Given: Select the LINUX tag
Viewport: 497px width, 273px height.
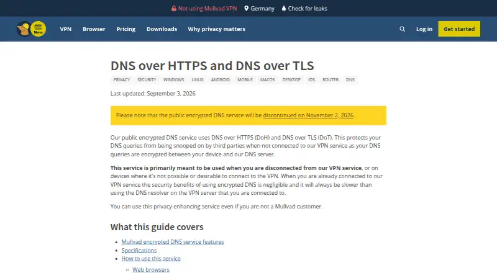Looking at the screenshot, I should coord(198,80).
